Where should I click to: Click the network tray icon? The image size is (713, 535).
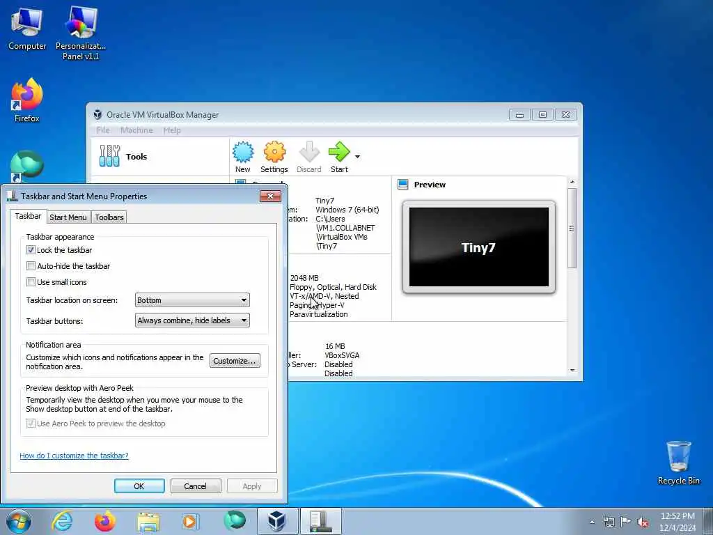[x=609, y=522]
